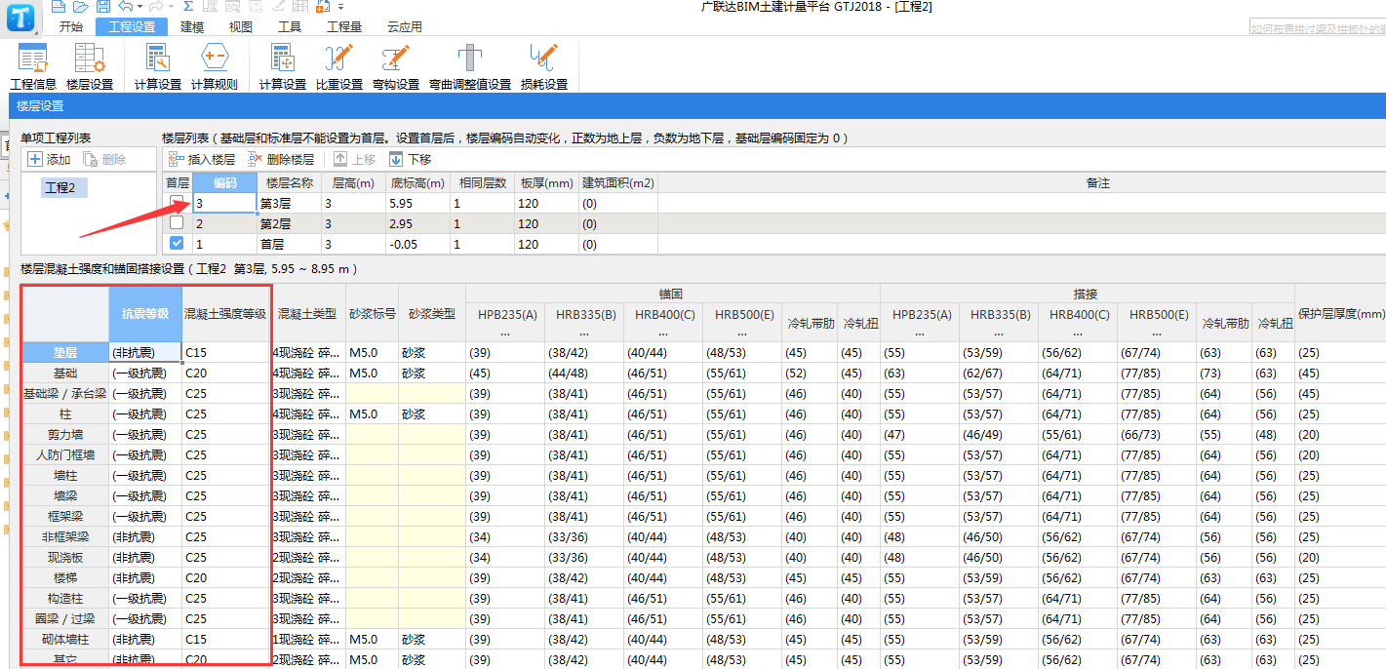The width and height of the screenshot is (1386, 669).
Task: Select the 构造柱 row header
Action: pyautogui.click(x=65, y=598)
